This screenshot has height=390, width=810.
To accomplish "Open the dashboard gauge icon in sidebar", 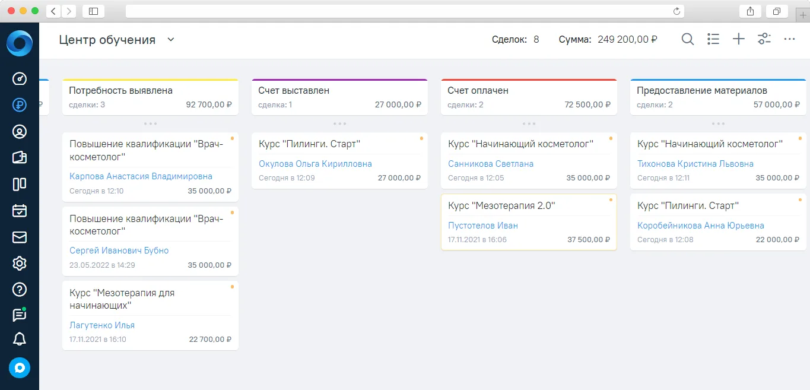I will pyautogui.click(x=20, y=79).
